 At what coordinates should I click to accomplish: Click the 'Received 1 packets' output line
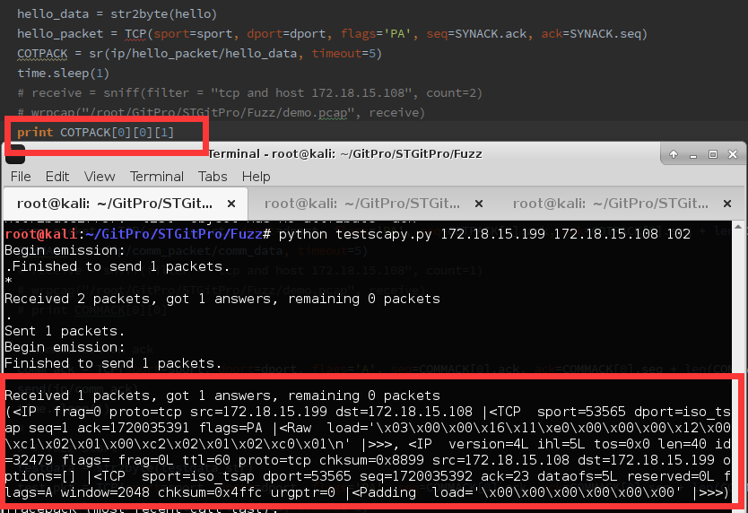click(222, 396)
